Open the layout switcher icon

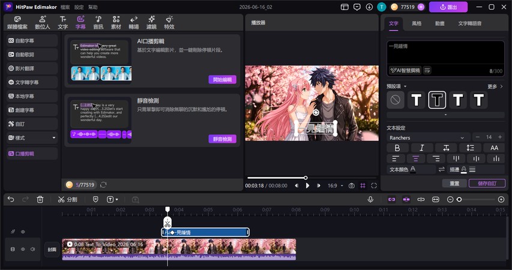(345, 7)
